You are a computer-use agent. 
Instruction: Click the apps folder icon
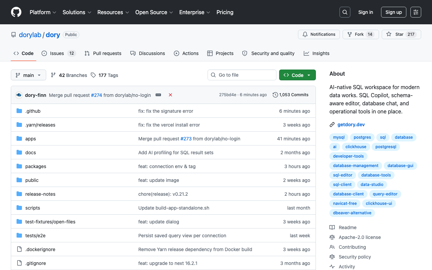(19, 139)
